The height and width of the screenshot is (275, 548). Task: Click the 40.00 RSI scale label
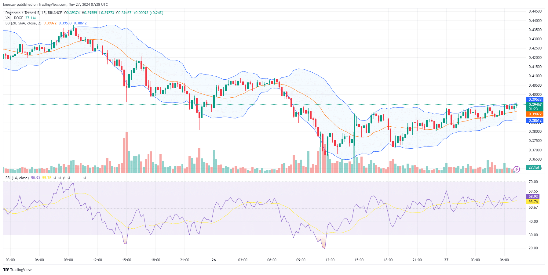click(533, 222)
